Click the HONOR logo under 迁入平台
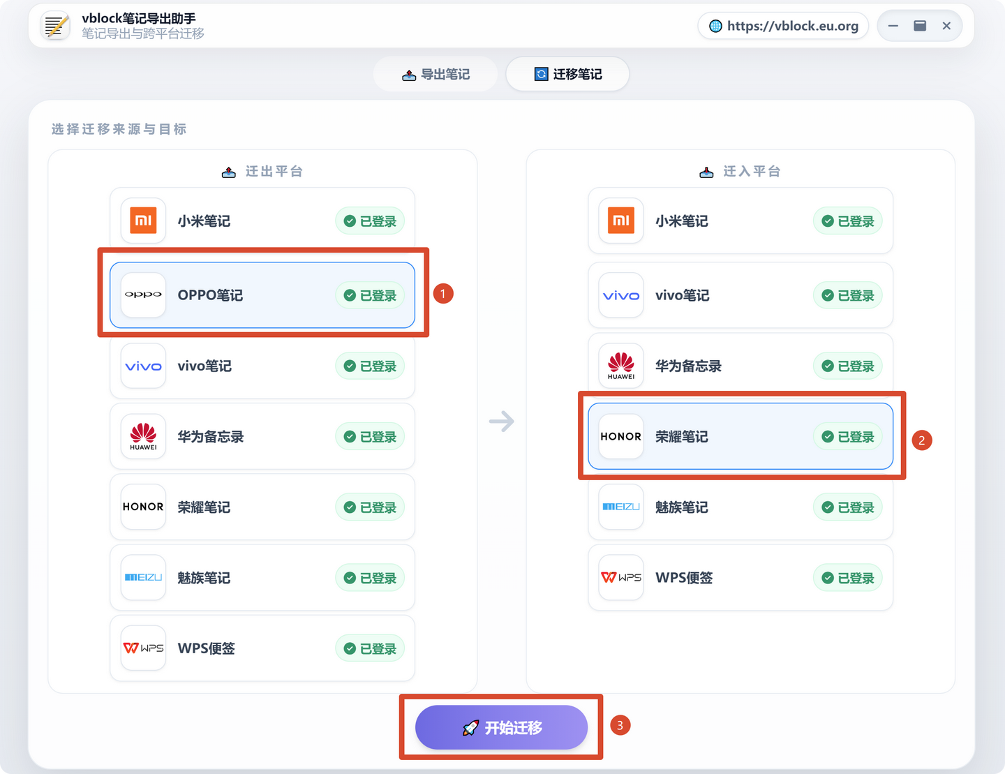Screen dimensions: 1005x774 coord(621,436)
